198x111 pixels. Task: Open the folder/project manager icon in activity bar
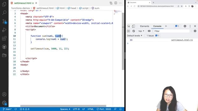4,55
